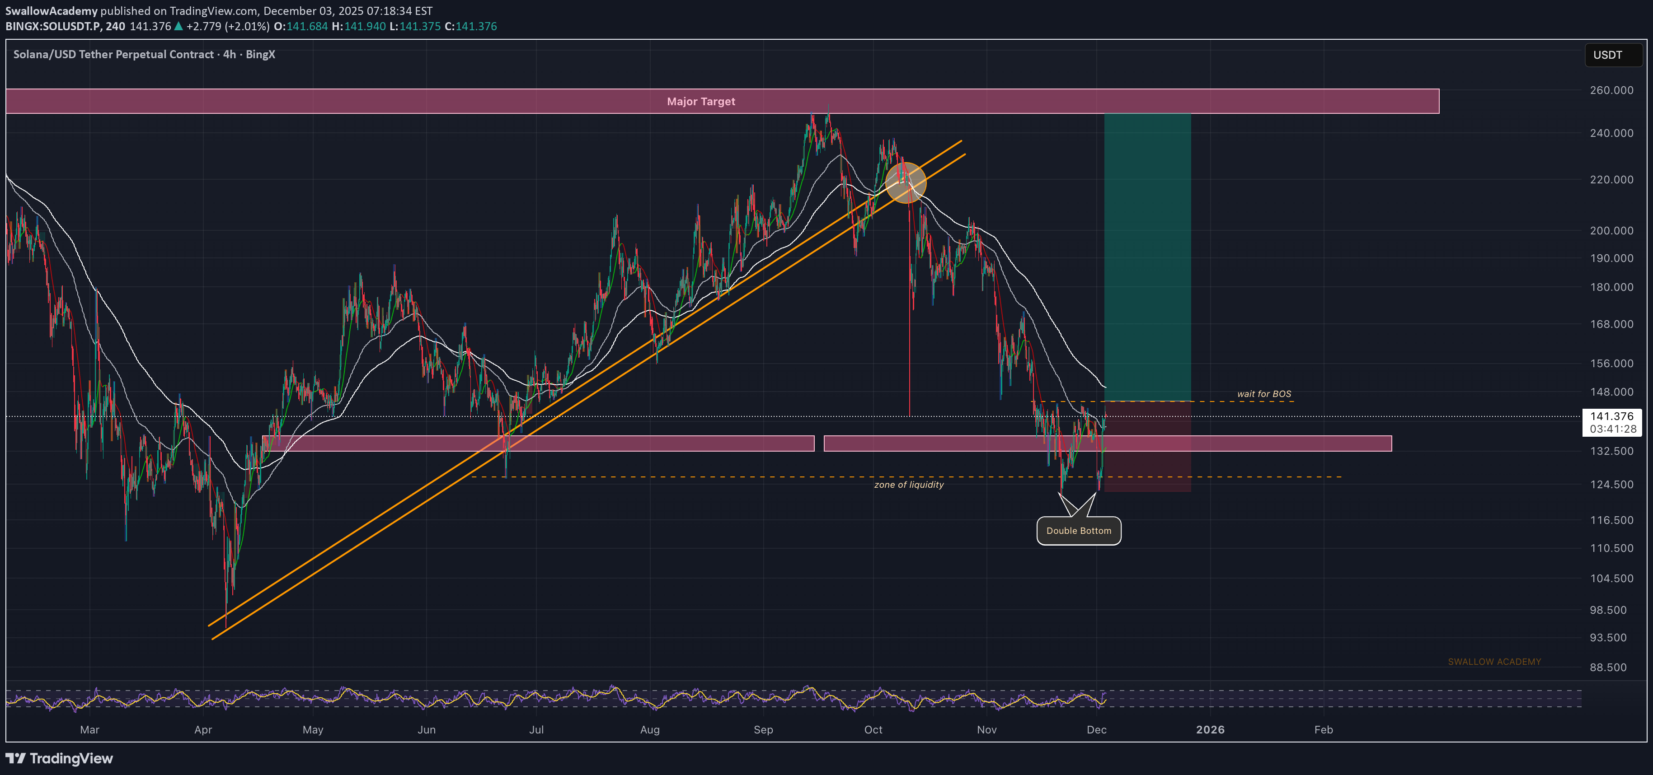
Task: Click the 'wait for BOS' annotation text
Action: [x=1263, y=394]
